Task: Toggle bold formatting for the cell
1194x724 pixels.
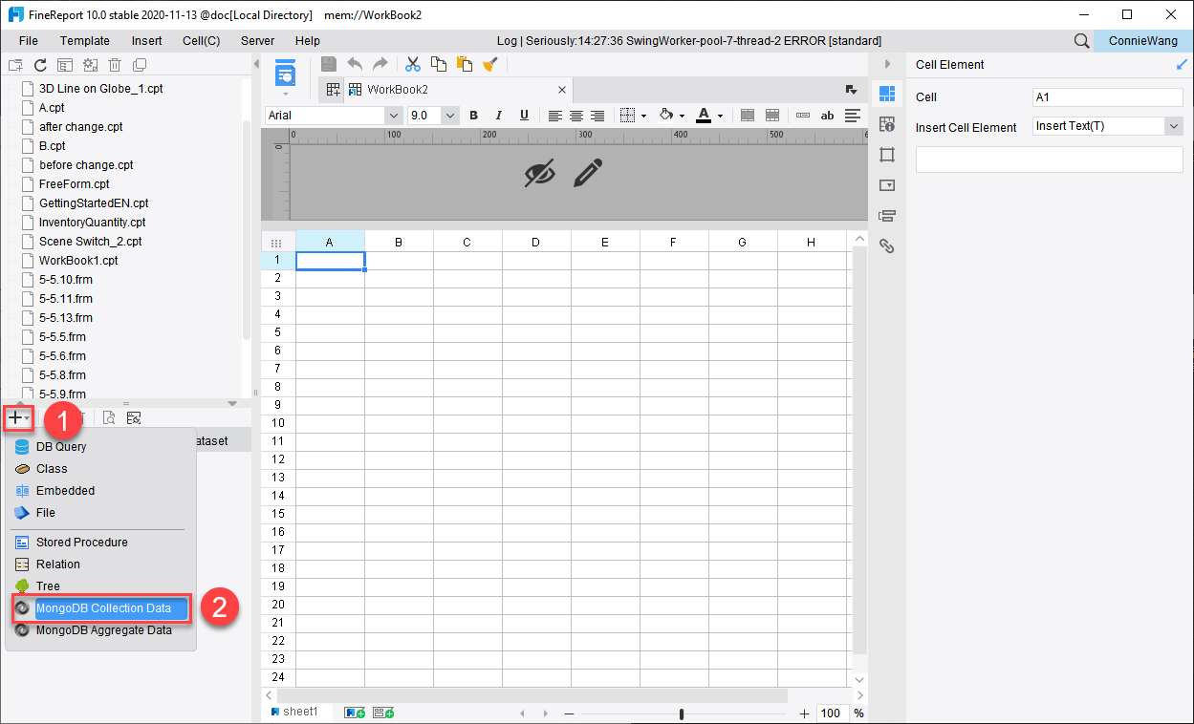Action: (473, 115)
